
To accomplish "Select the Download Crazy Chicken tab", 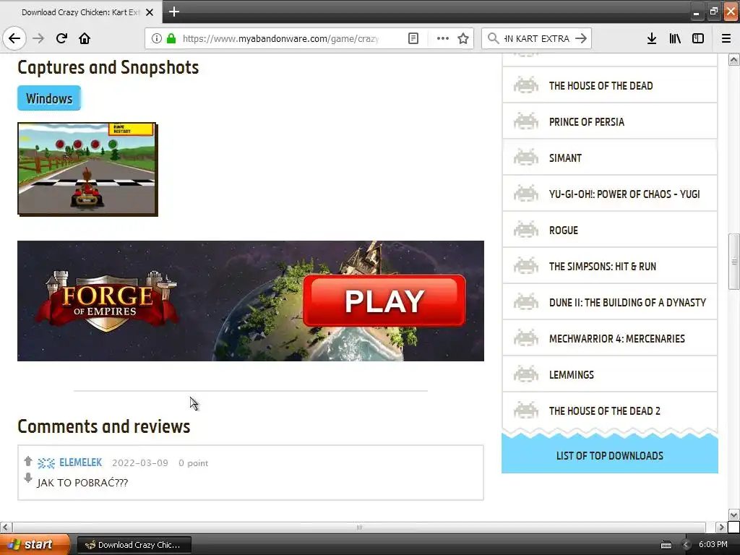I will 81,12.
